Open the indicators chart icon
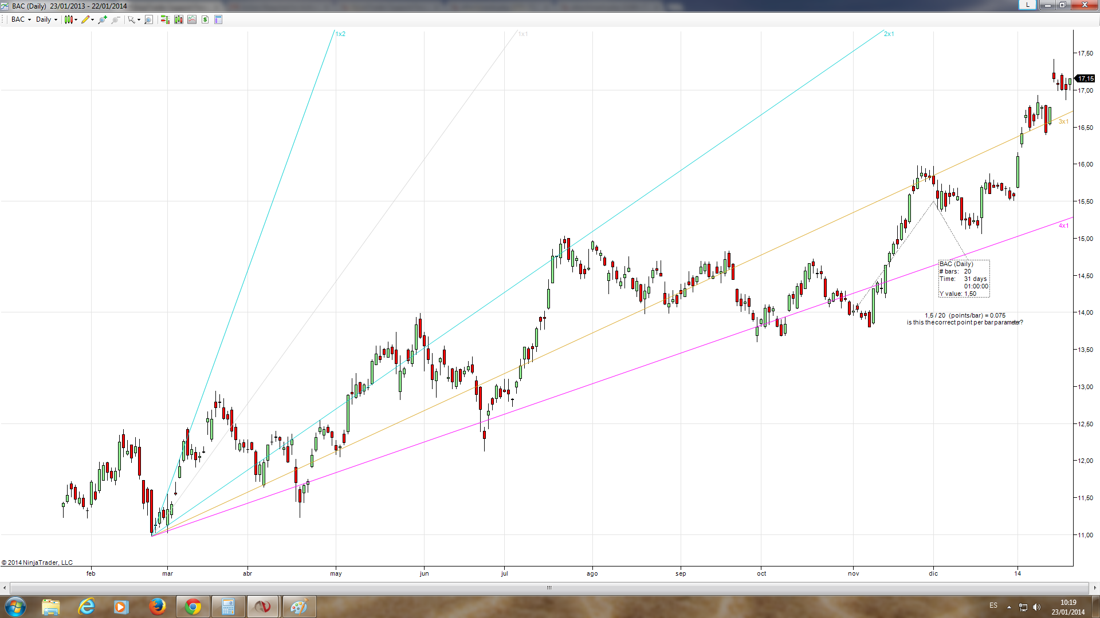The image size is (1100, 618). (x=192, y=19)
